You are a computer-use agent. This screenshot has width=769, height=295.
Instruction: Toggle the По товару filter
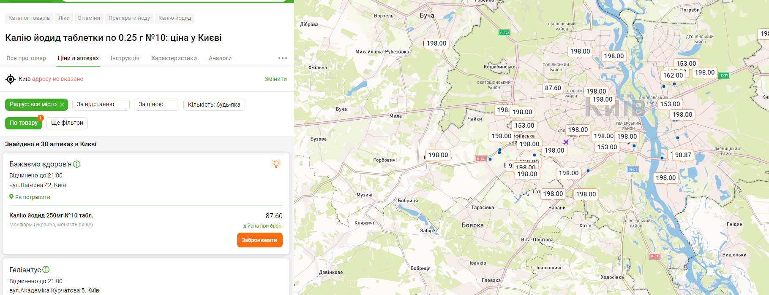click(x=24, y=123)
